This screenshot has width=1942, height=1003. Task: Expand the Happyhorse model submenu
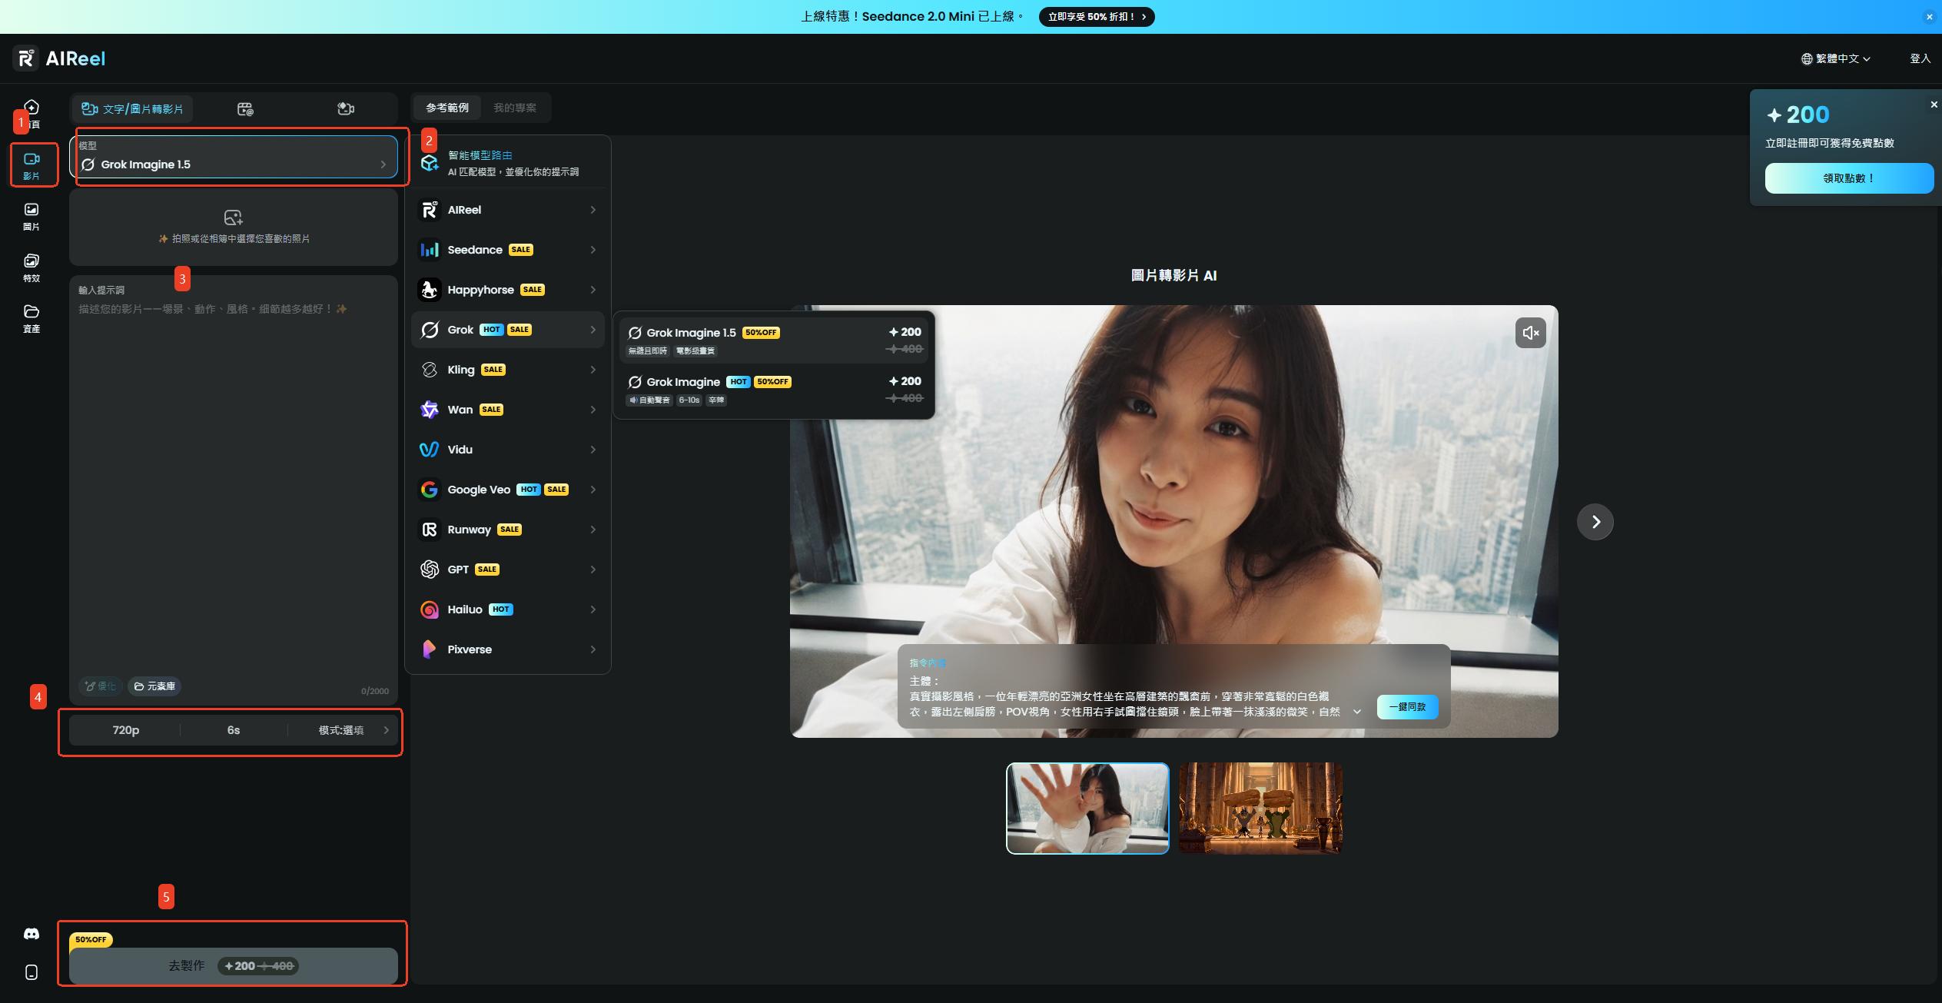[x=509, y=290]
